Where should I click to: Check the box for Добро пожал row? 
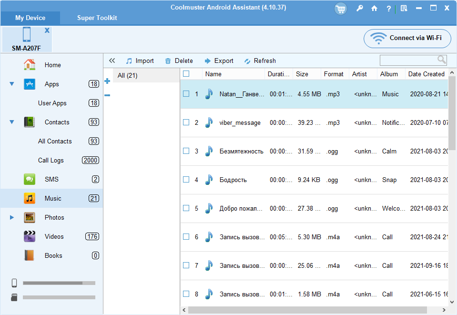[x=186, y=208]
